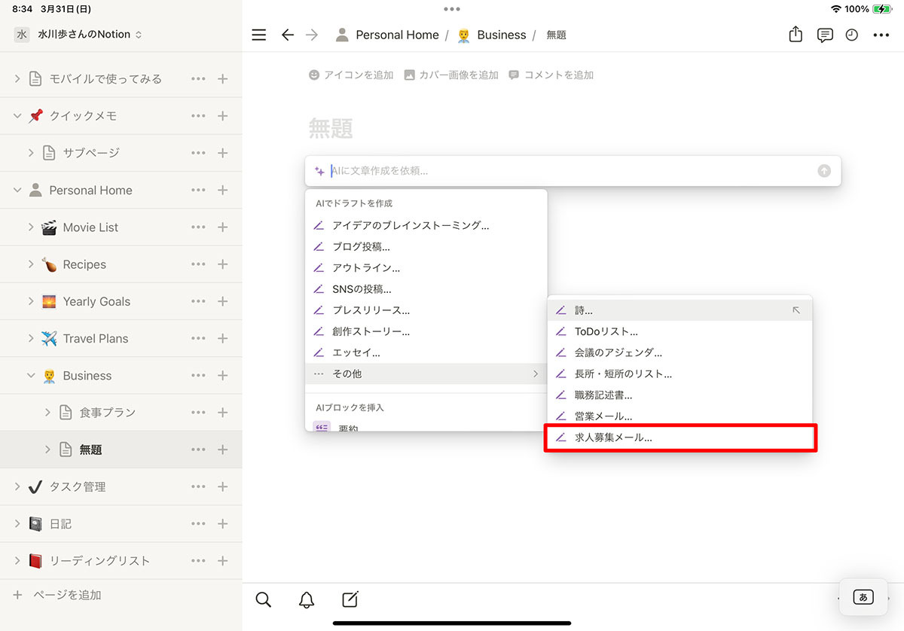904x631 pixels.
Task: Add a subpage under Recipes with plus
Action: (222, 264)
